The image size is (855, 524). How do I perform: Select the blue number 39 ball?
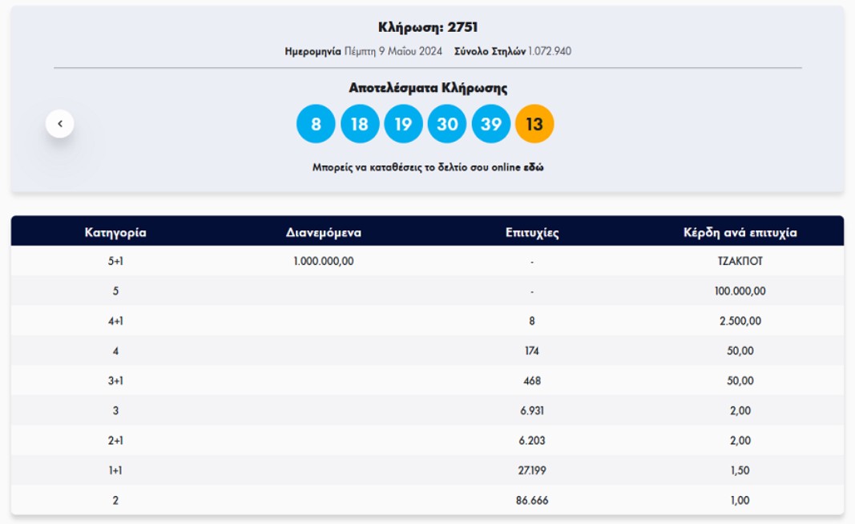coord(490,124)
